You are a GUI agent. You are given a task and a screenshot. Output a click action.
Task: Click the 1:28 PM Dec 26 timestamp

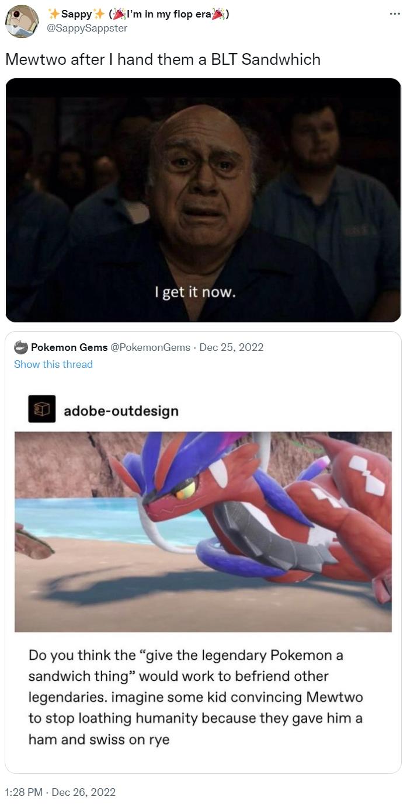coord(60,792)
